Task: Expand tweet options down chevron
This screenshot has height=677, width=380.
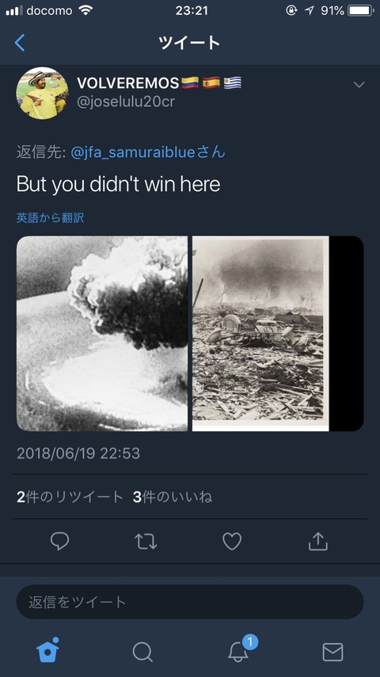Action: click(359, 85)
